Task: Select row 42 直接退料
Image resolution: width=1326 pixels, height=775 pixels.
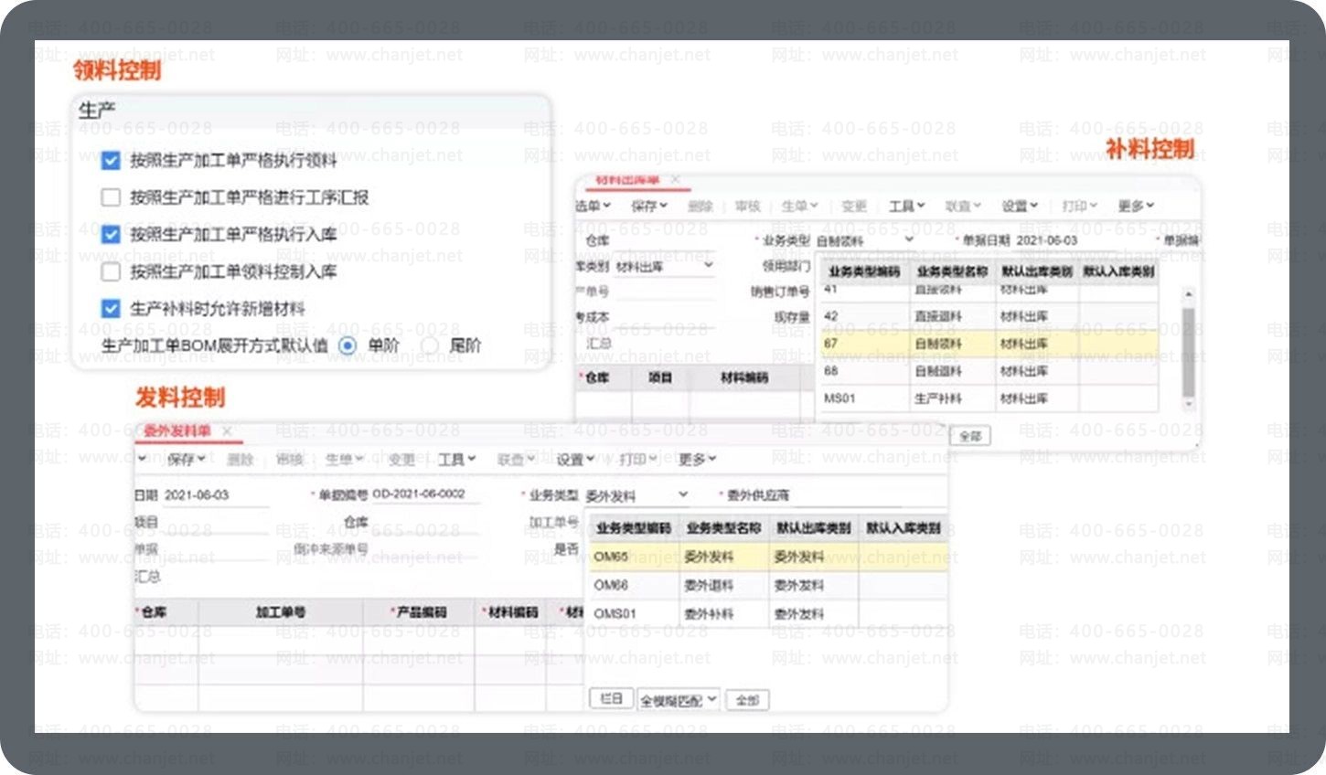Action: [989, 316]
